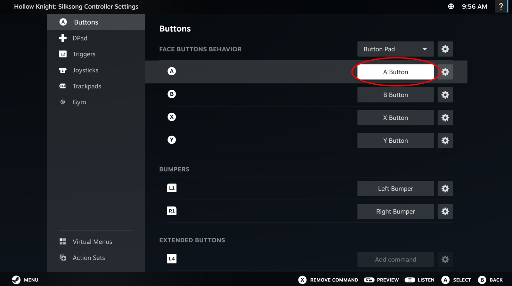This screenshot has height=286, width=512.
Task: Click the help question mark icon
Action: tap(501, 6)
